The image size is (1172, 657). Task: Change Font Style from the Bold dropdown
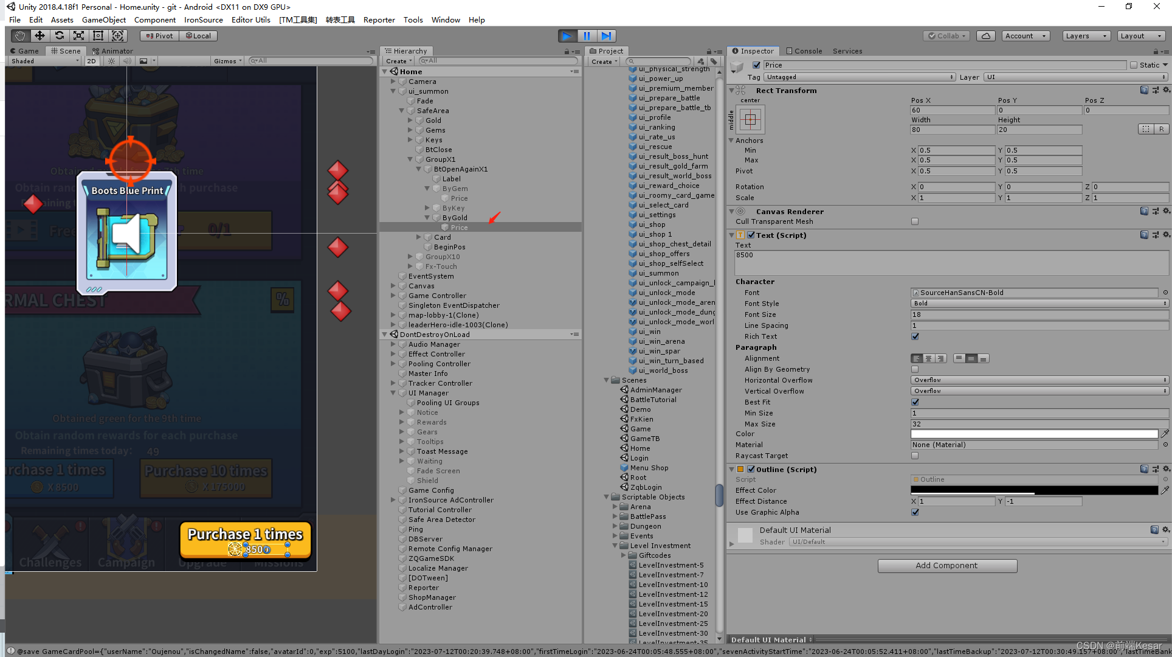click(x=1039, y=303)
